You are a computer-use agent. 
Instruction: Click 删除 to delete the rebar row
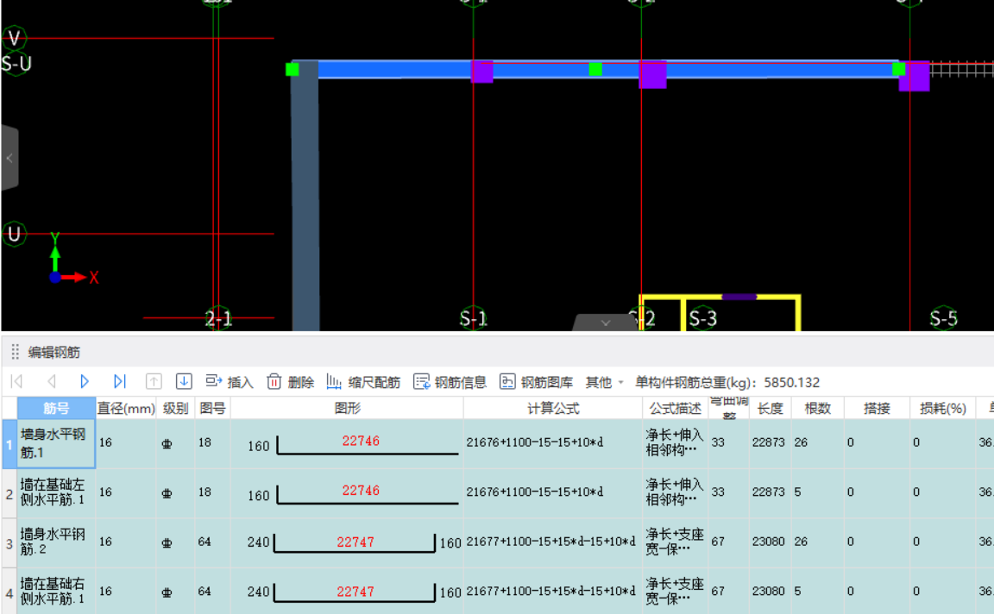pyautogui.click(x=290, y=382)
